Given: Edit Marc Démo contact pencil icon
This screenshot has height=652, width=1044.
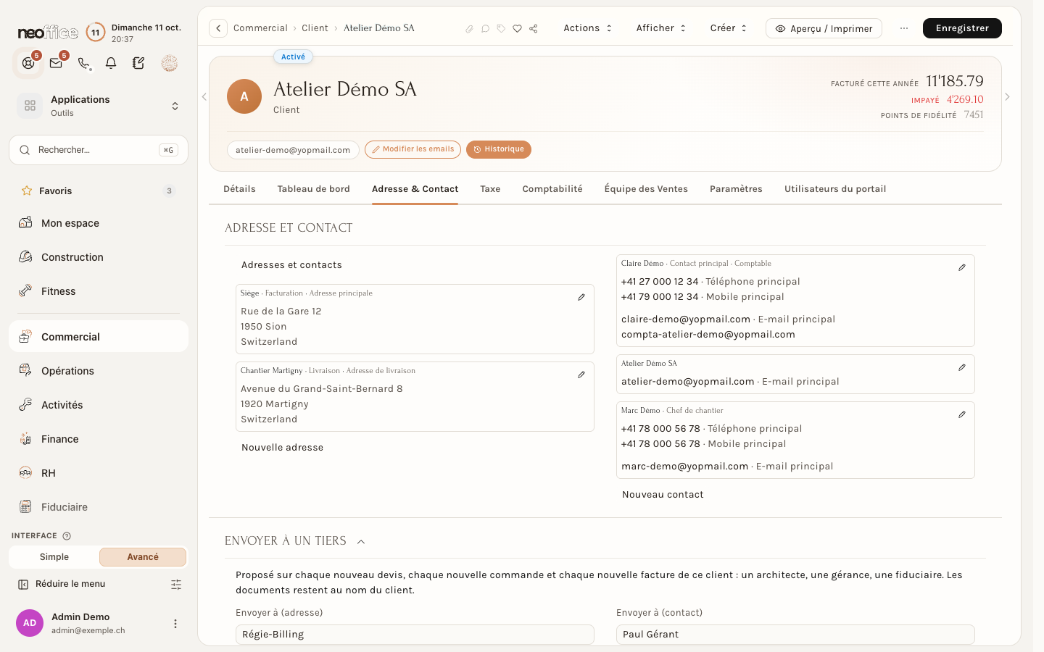Looking at the screenshot, I should (x=962, y=414).
